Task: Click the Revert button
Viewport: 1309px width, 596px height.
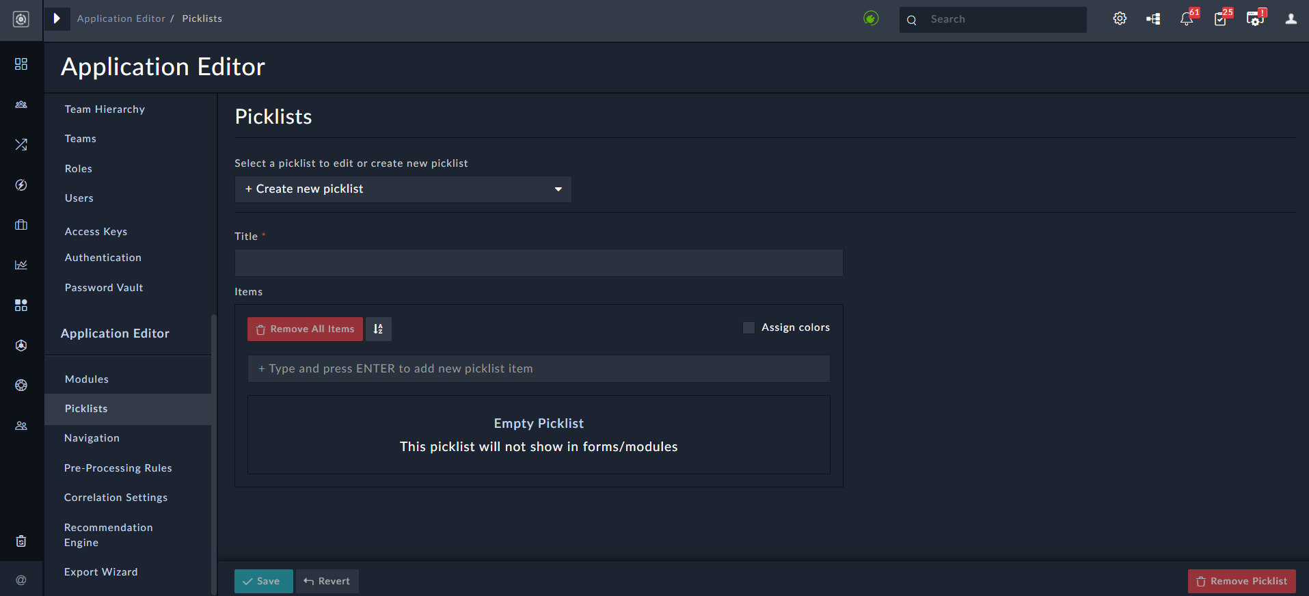Action: click(327, 581)
